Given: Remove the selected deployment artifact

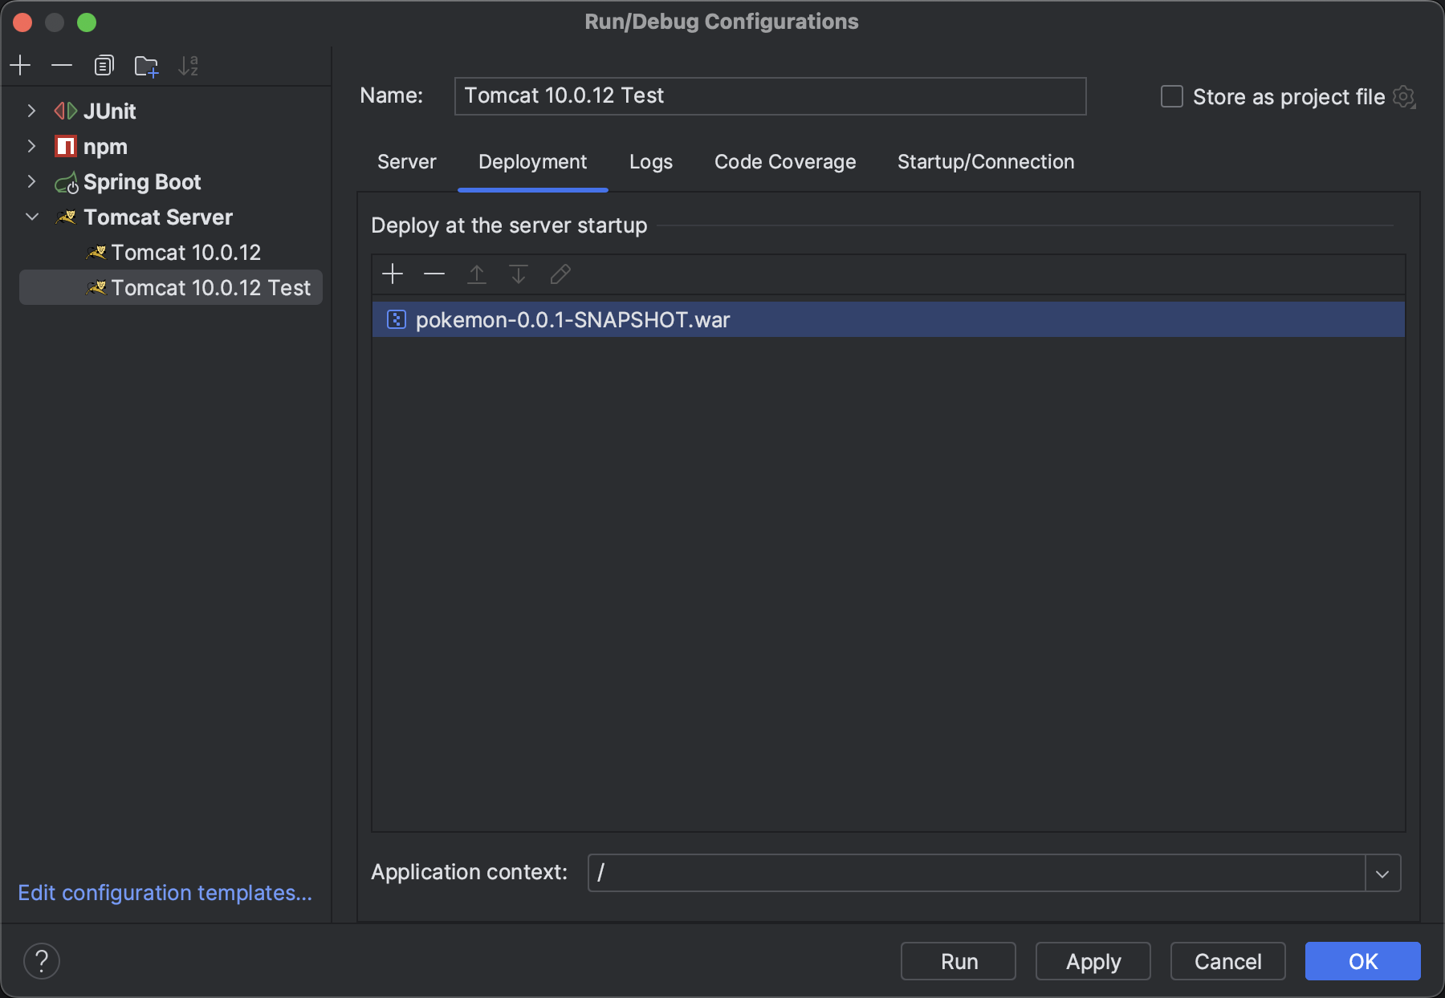Looking at the screenshot, I should [x=434, y=274].
